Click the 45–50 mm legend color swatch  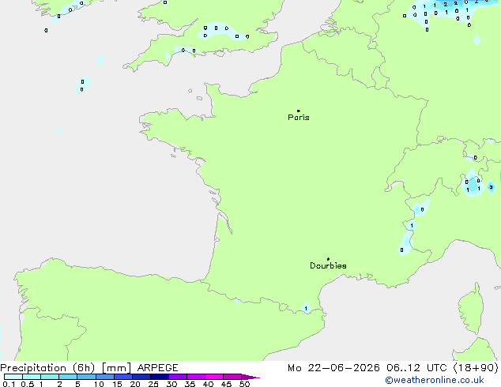tap(232, 377)
